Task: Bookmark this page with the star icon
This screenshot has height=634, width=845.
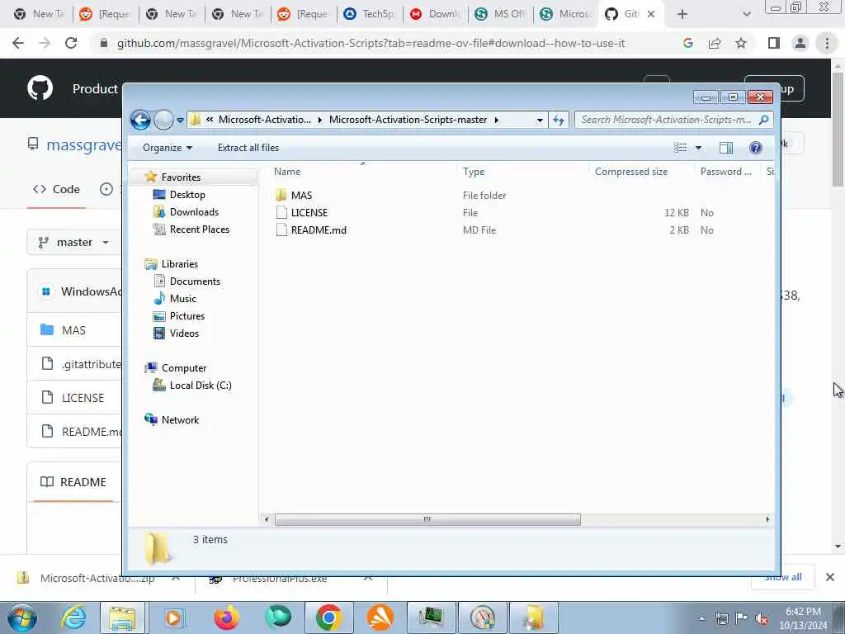Action: (x=741, y=43)
